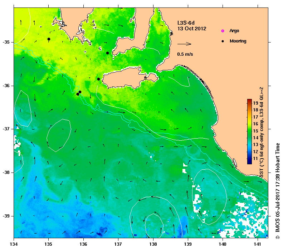Image resolution: width=283 pixels, height=250 pixels.
Task: Click the mooring dot west of Kangaroo Island
Action: coord(98,79)
